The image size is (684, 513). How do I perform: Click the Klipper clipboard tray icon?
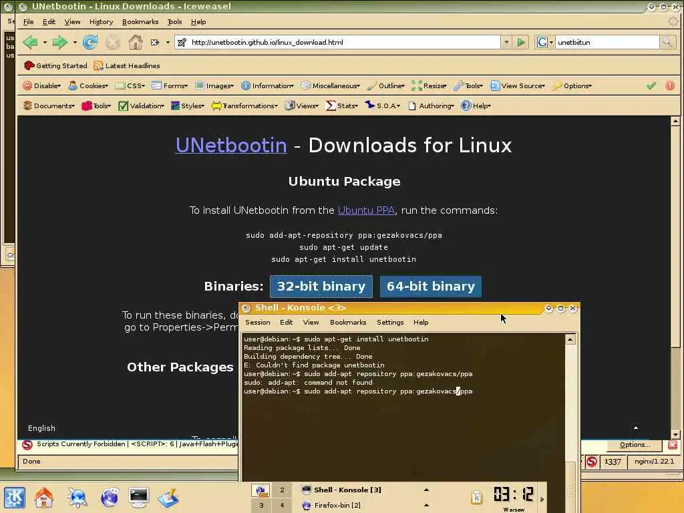click(477, 497)
